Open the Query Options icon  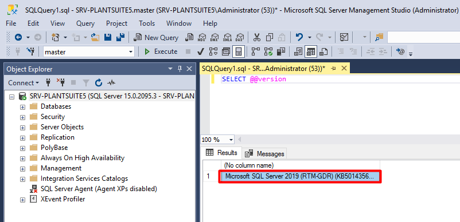point(226,51)
